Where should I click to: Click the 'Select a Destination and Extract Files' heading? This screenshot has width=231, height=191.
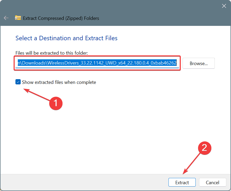point(66,38)
